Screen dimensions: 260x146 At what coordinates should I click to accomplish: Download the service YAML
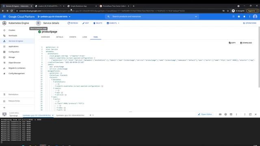coord(246,43)
